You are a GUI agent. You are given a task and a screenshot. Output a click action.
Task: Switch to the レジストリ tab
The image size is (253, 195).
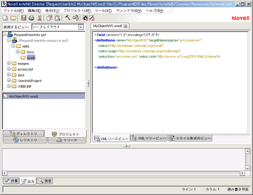tap(25, 140)
